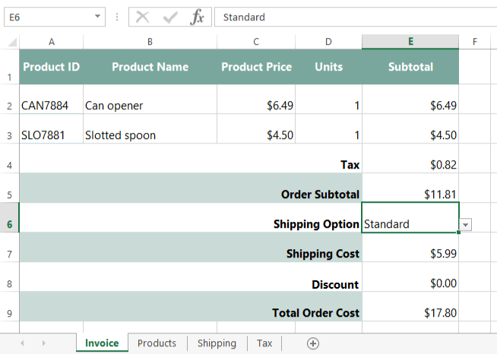
Task: Open the Tax sheet tab
Action: [264, 343]
